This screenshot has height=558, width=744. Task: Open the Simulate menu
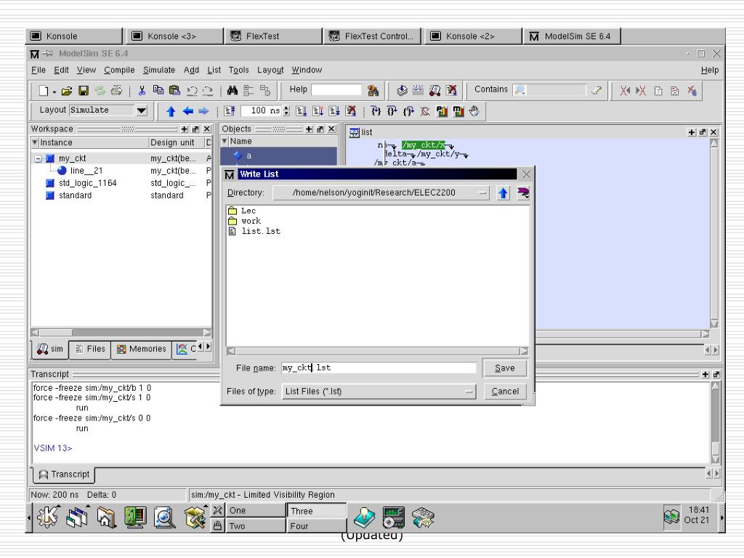(x=159, y=70)
